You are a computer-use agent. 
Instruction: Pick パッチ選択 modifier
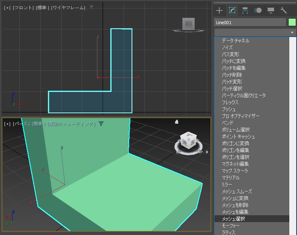252,88
